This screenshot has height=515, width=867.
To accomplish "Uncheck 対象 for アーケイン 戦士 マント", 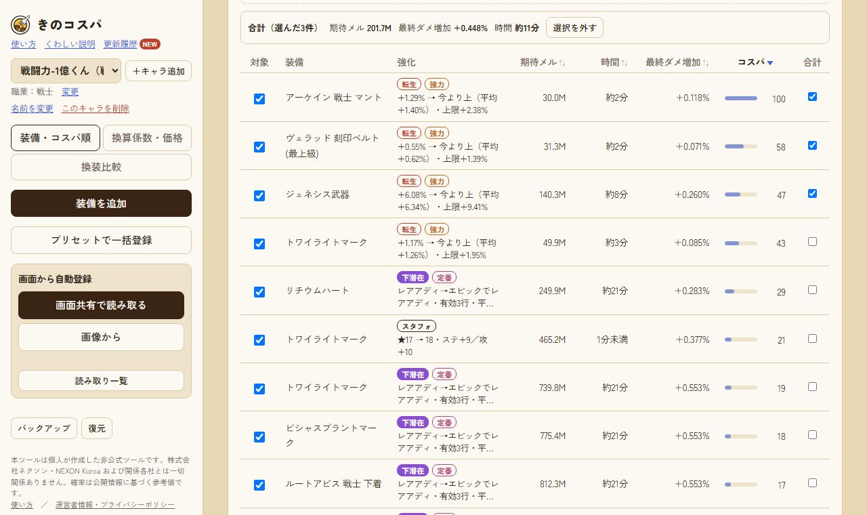I will pos(259,99).
